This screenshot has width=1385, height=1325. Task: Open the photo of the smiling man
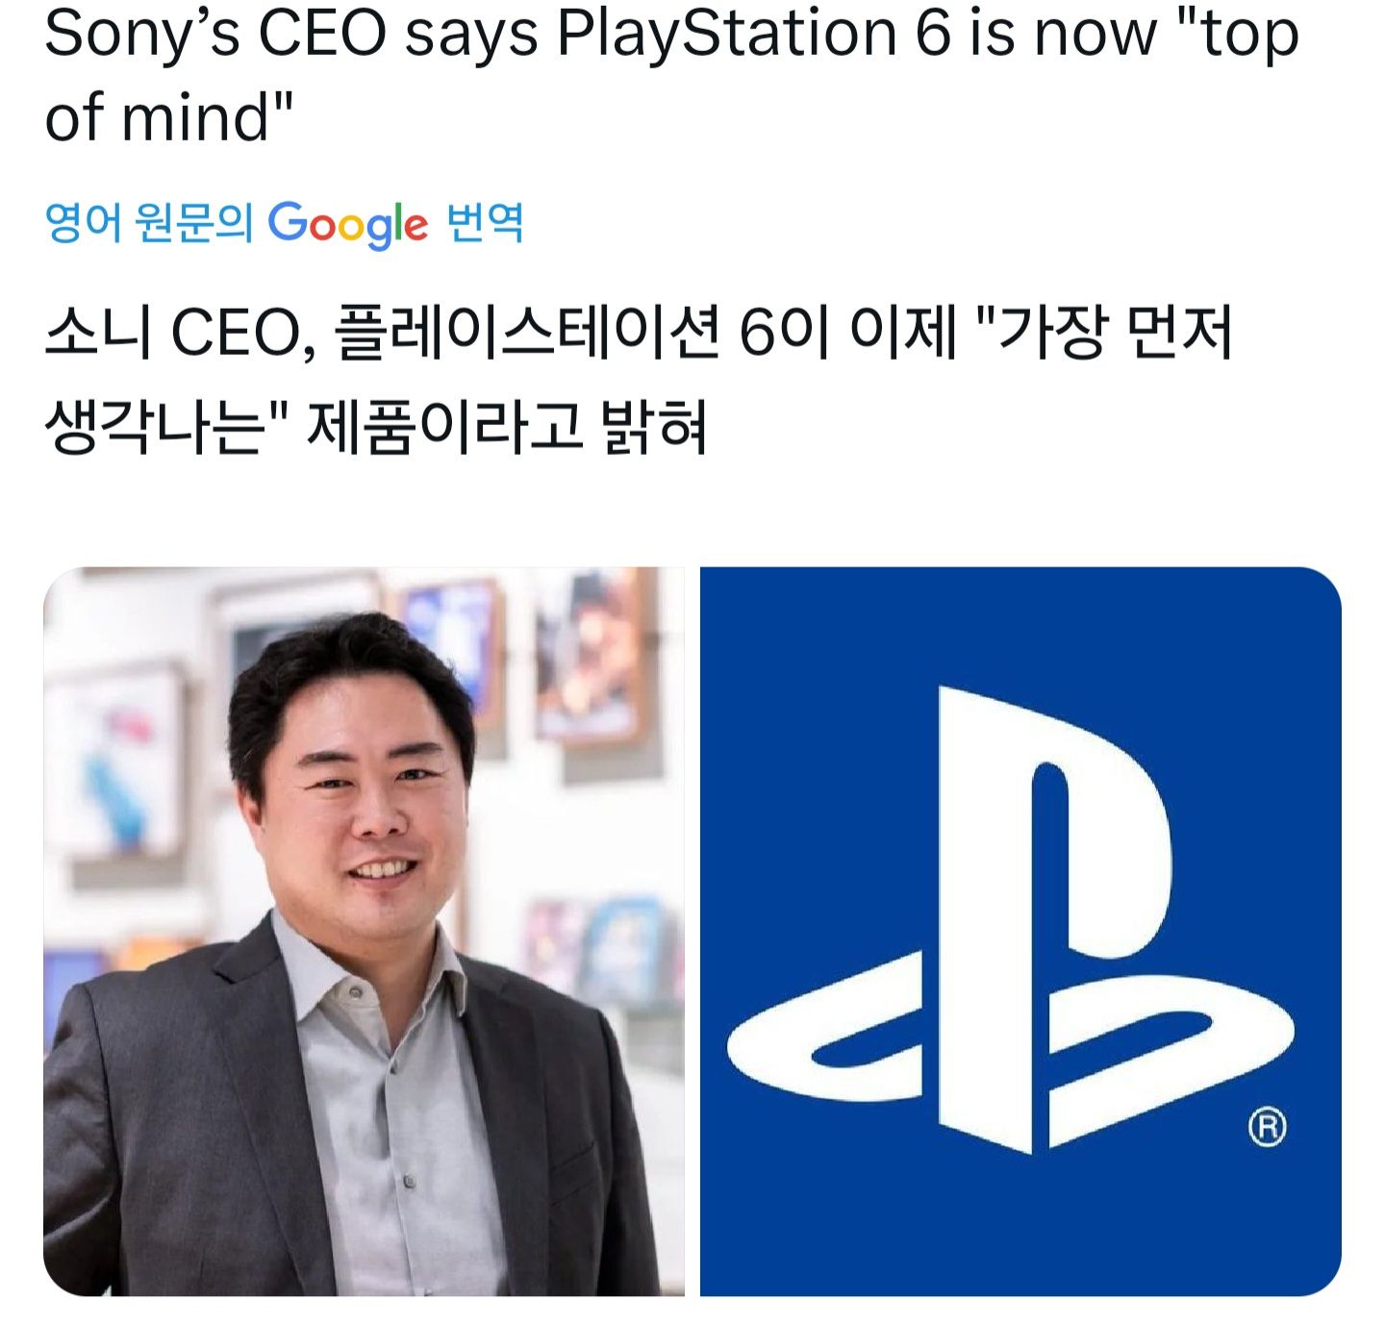[364, 931]
